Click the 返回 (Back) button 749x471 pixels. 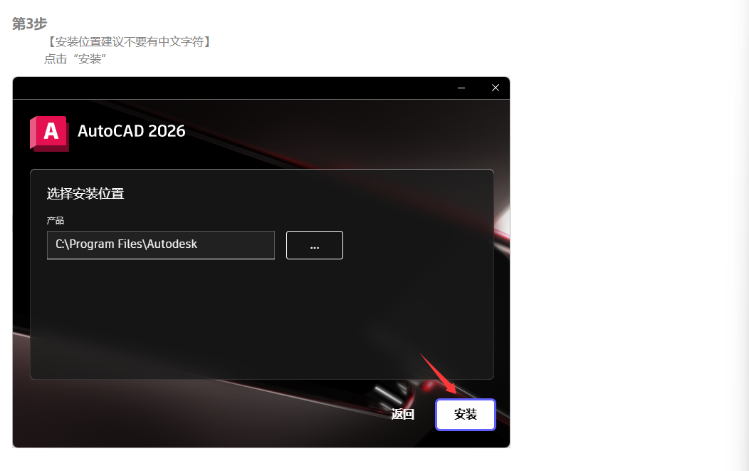(x=402, y=414)
